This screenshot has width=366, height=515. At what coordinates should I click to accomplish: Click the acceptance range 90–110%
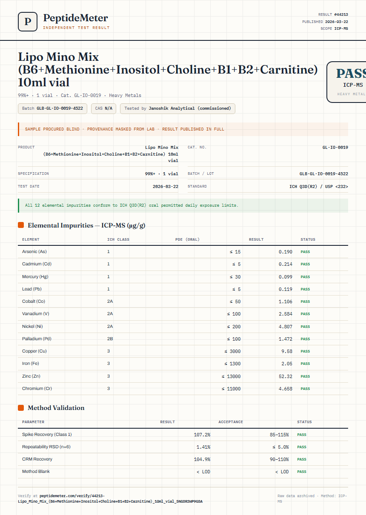click(x=279, y=459)
